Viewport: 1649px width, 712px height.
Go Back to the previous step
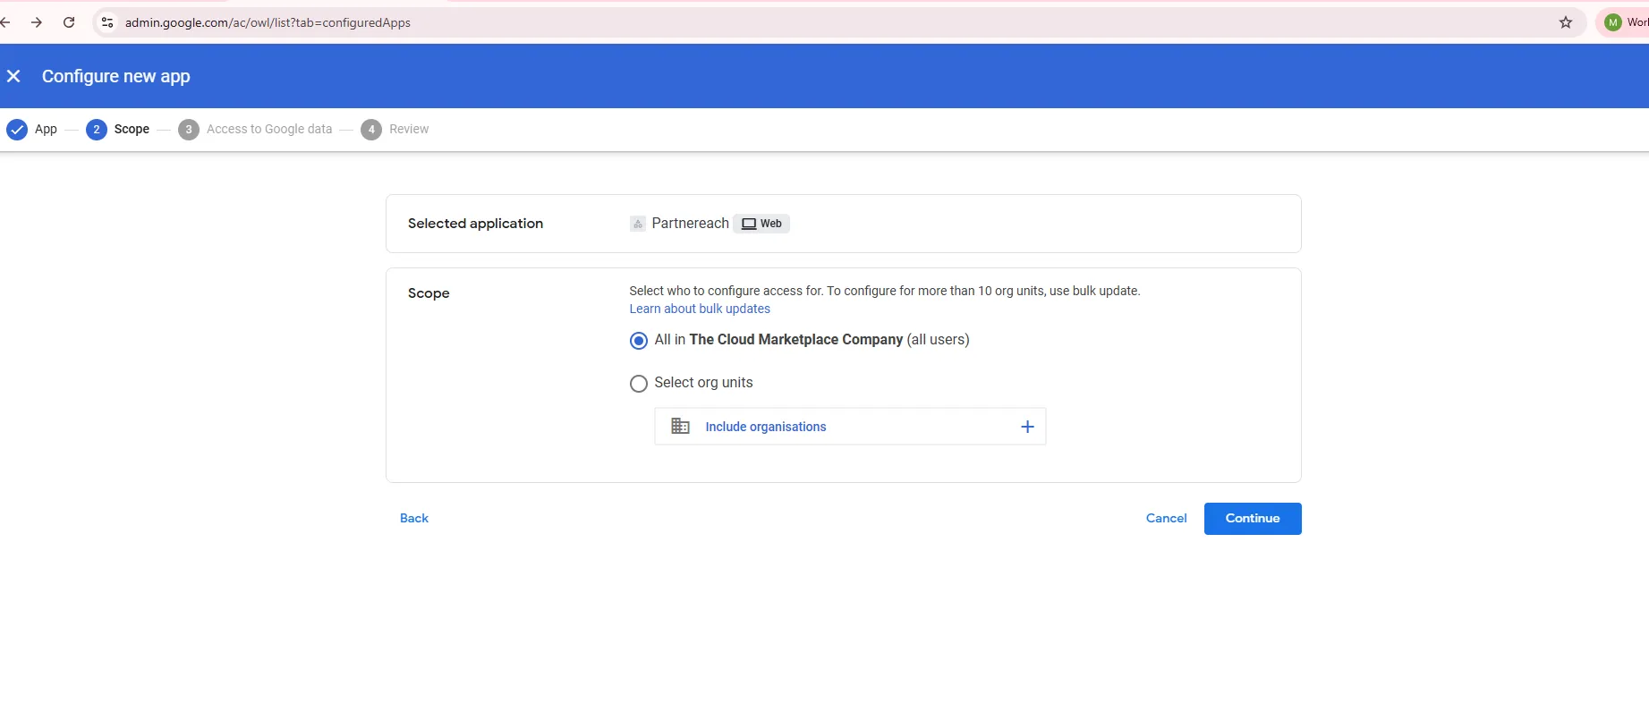[x=414, y=518]
